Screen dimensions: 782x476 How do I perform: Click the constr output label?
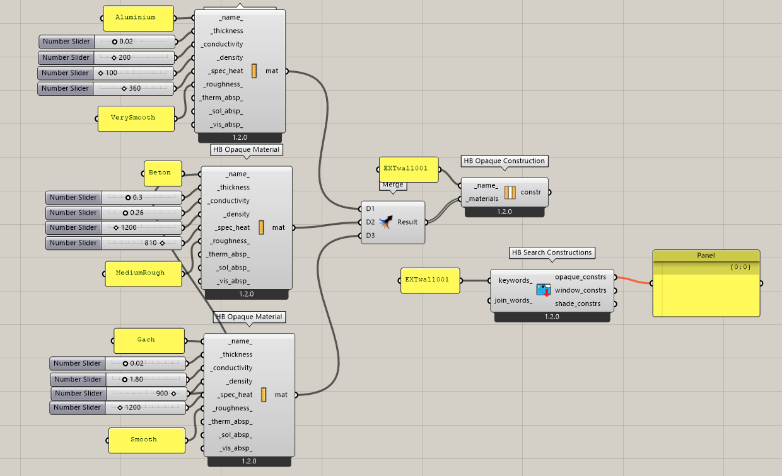(x=532, y=192)
